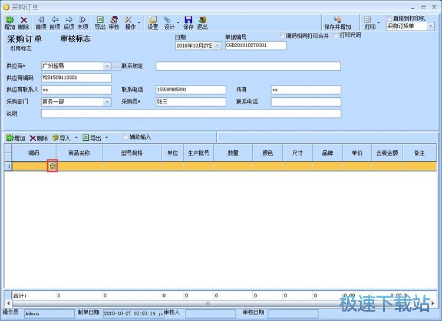Go to next record with 后项

click(x=69, y=23)
